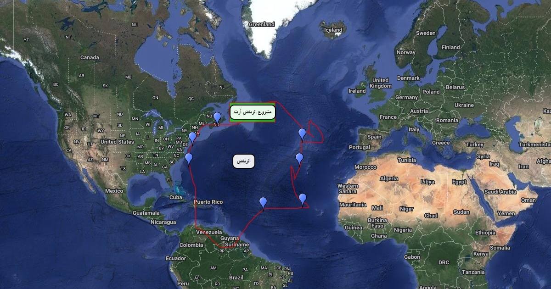
Task: Click the Venezuela country label
Action: click(209, 232)
